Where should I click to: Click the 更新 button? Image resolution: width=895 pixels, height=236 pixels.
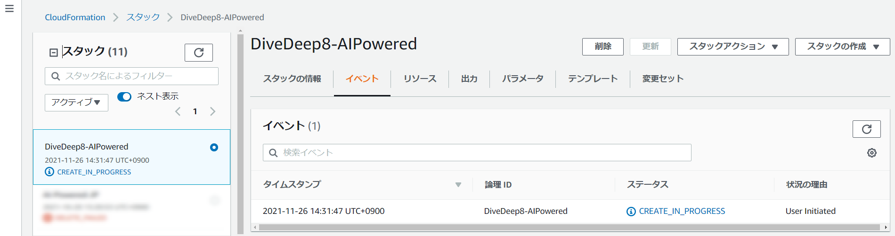pos(651,47)
